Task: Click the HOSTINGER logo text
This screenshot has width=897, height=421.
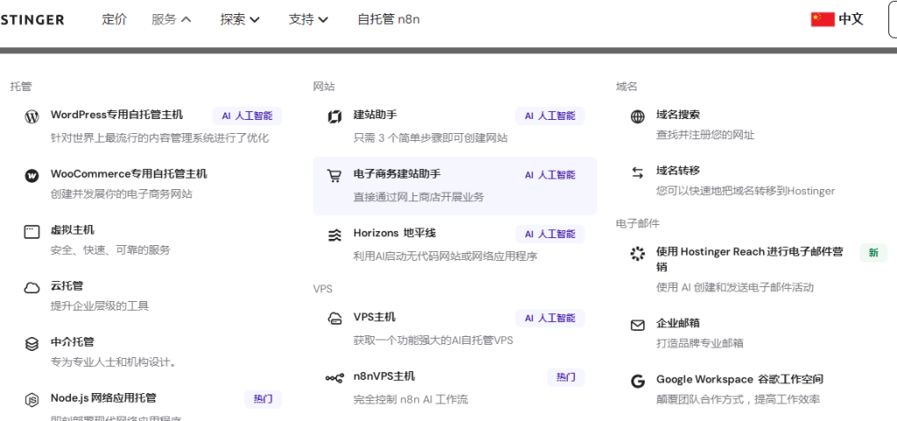Action: click(x=32, y=20)
